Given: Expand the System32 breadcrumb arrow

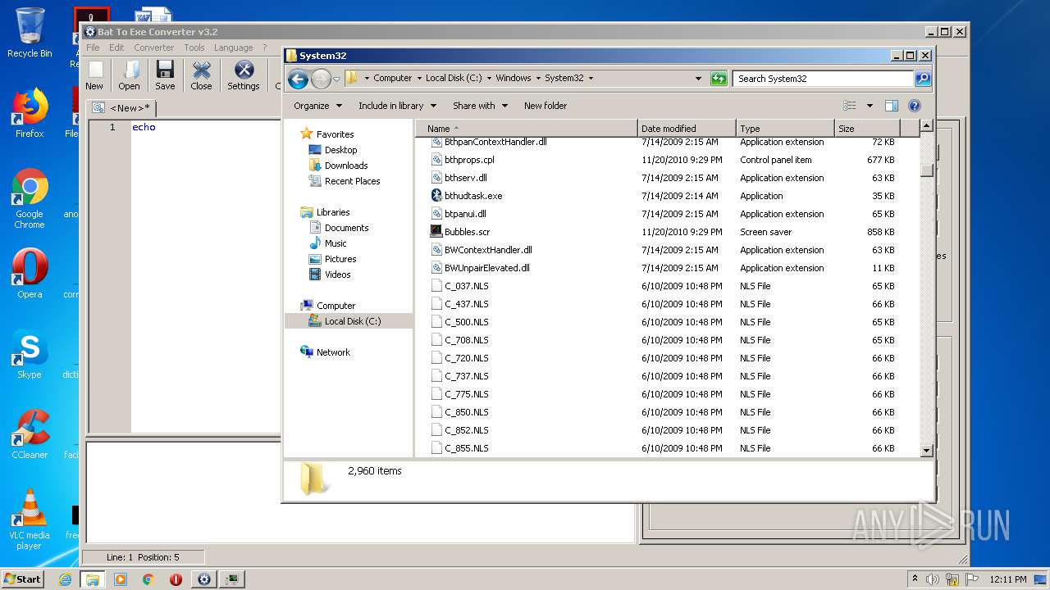Looking at the screenshot, I should (591, 79).
